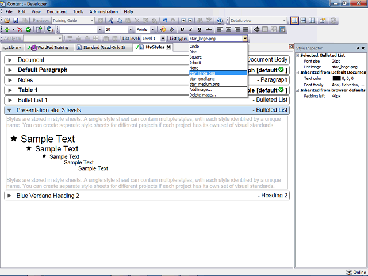The height and width of the screenshot is (276, 368).
Task: Click the Save floppy disk icon
Action: tap(16, 21)
